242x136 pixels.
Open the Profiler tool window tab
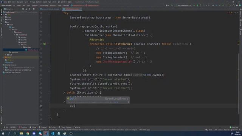pyautogui.click(x=52, y=127)
